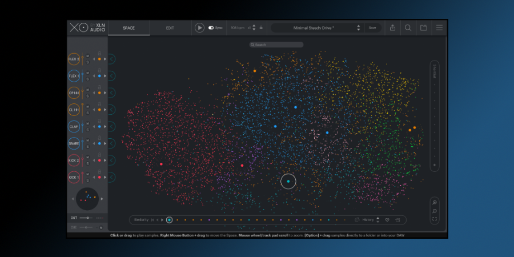The height and width of the screenshot is (257, 514).
Task: Click the folder icon right of heart
Action: [397, 220]
